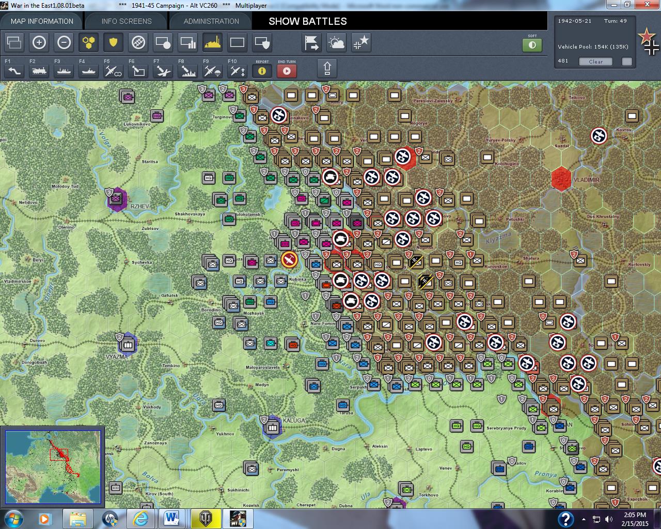Toggle the rectangle with bar chart display

pyautogui.click(x=188, y=42)
